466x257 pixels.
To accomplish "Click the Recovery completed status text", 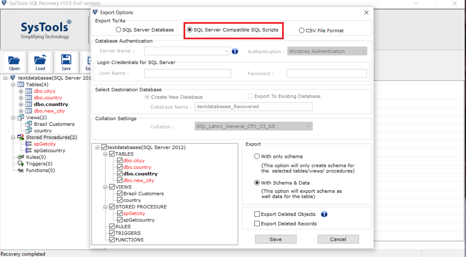I will coord(23,254).
